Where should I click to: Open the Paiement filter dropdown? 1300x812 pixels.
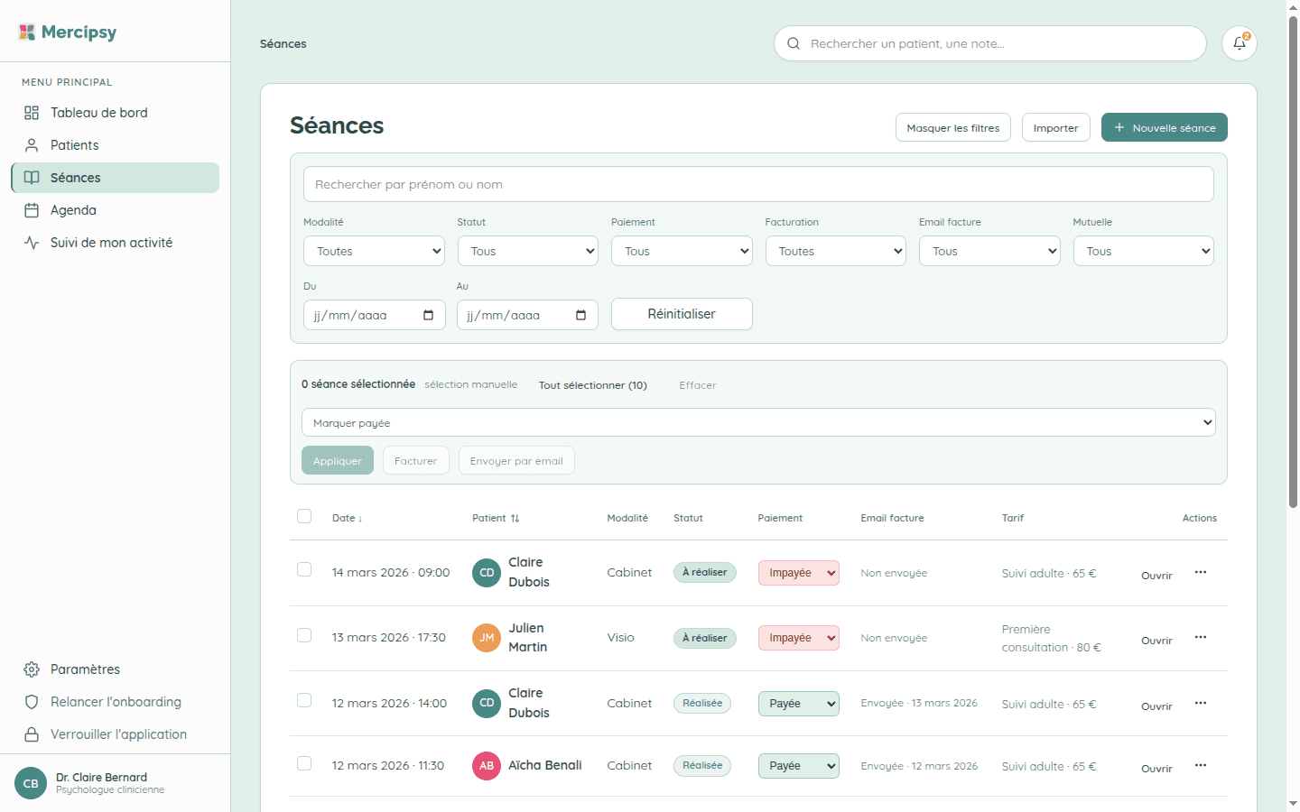pos(682,251)
